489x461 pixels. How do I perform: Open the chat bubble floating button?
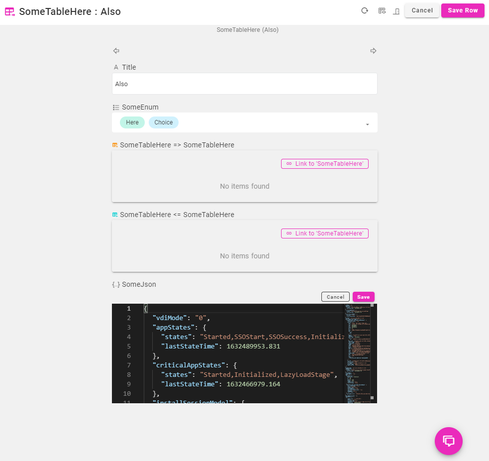coord(449,441)
